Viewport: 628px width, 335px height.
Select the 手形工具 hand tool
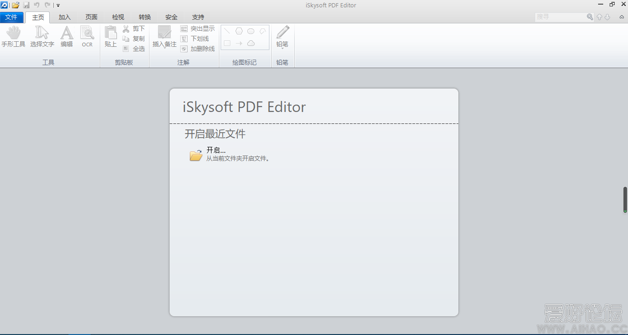point(13,37)
